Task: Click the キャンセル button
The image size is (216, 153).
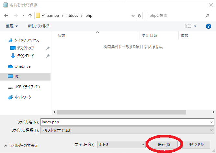Action: coord(196,145)
